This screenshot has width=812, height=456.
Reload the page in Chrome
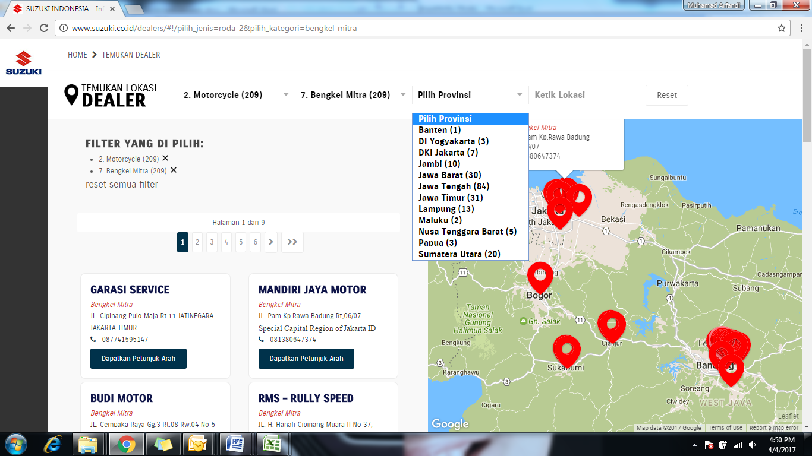[x=44, y=28]
